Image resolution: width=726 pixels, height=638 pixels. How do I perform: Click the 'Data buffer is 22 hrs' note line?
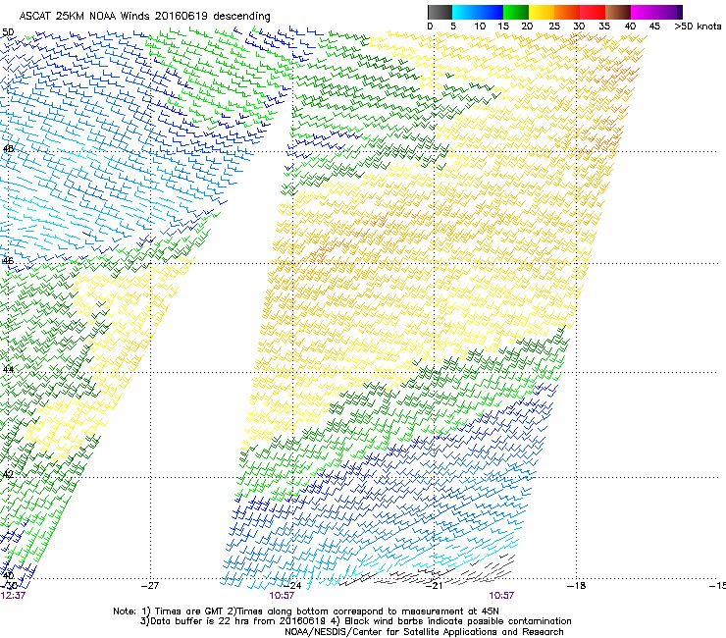coord(356,621)
